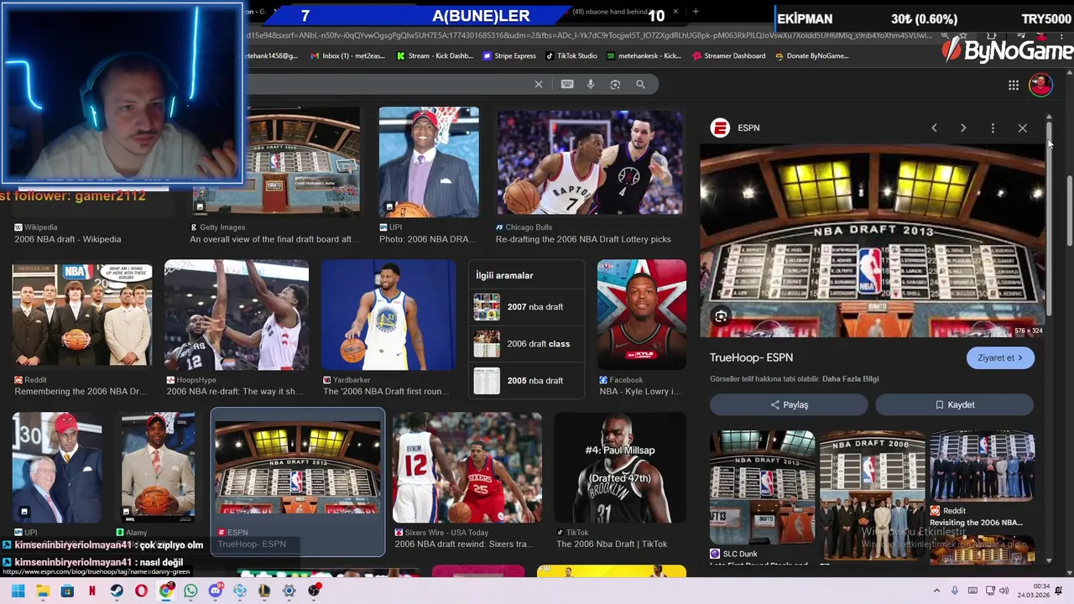Open a new browser tab with plus
The image size is (1074, 604).
click(x=696, y=11)
